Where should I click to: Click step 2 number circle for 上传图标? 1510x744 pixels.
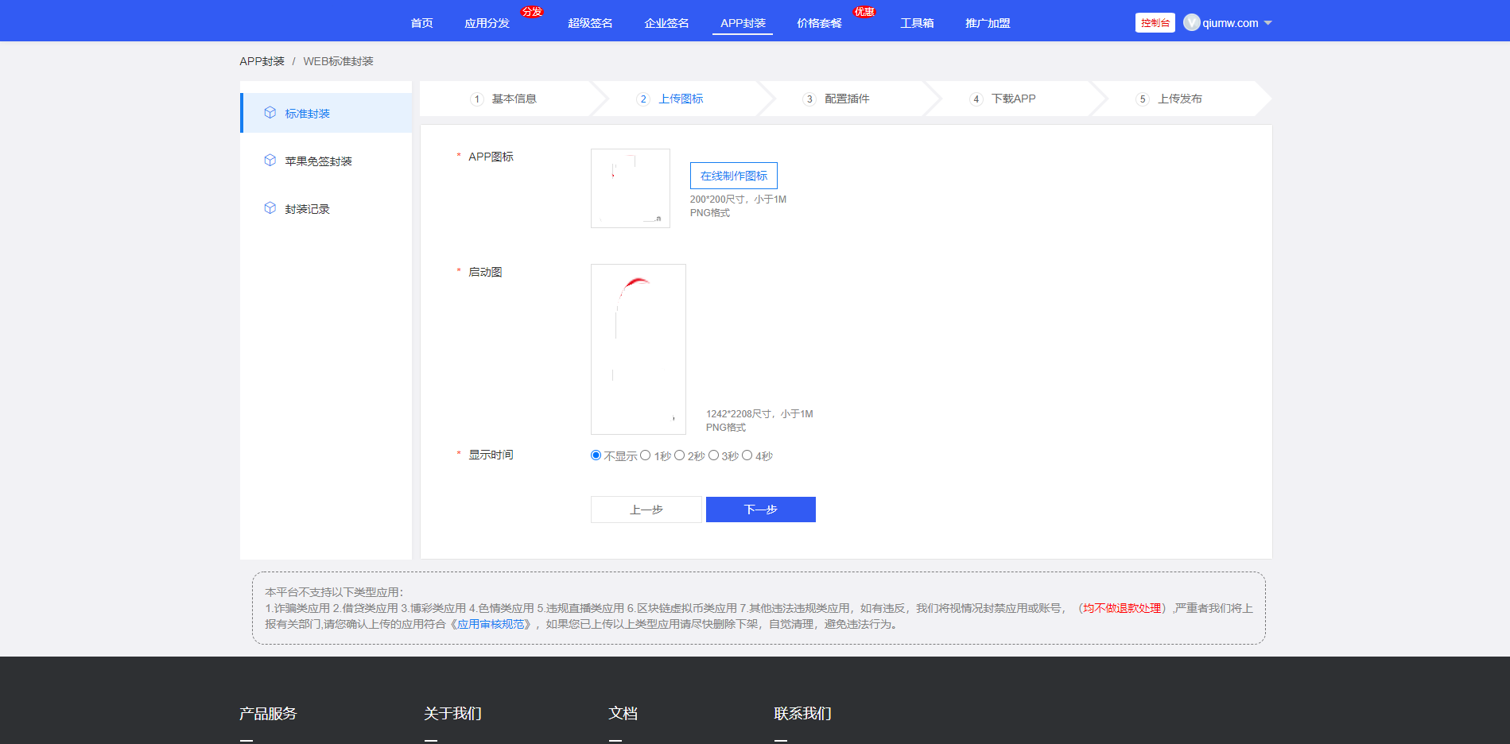643,99
